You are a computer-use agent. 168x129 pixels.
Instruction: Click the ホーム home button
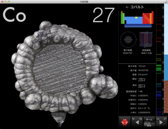149,122
